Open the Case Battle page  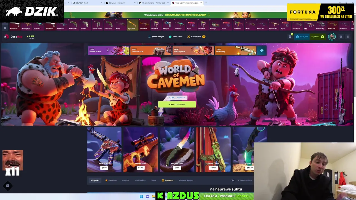click(196, 37)
